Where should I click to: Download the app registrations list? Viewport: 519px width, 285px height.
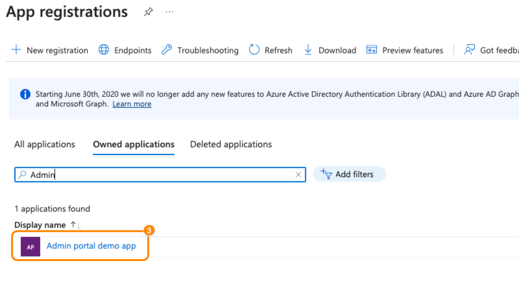[330, 50]
